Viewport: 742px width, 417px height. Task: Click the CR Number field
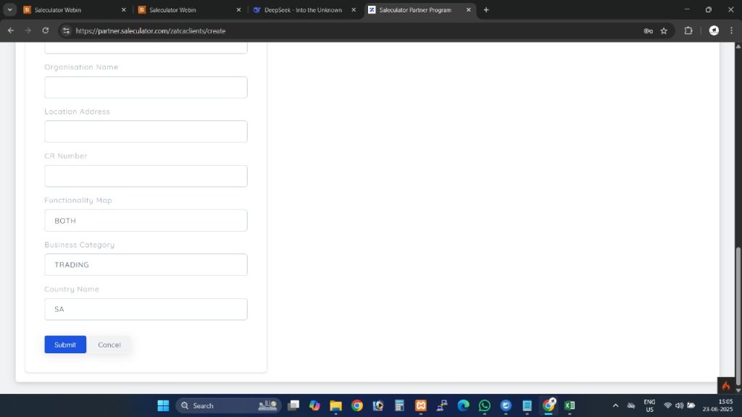pos(146,176)
